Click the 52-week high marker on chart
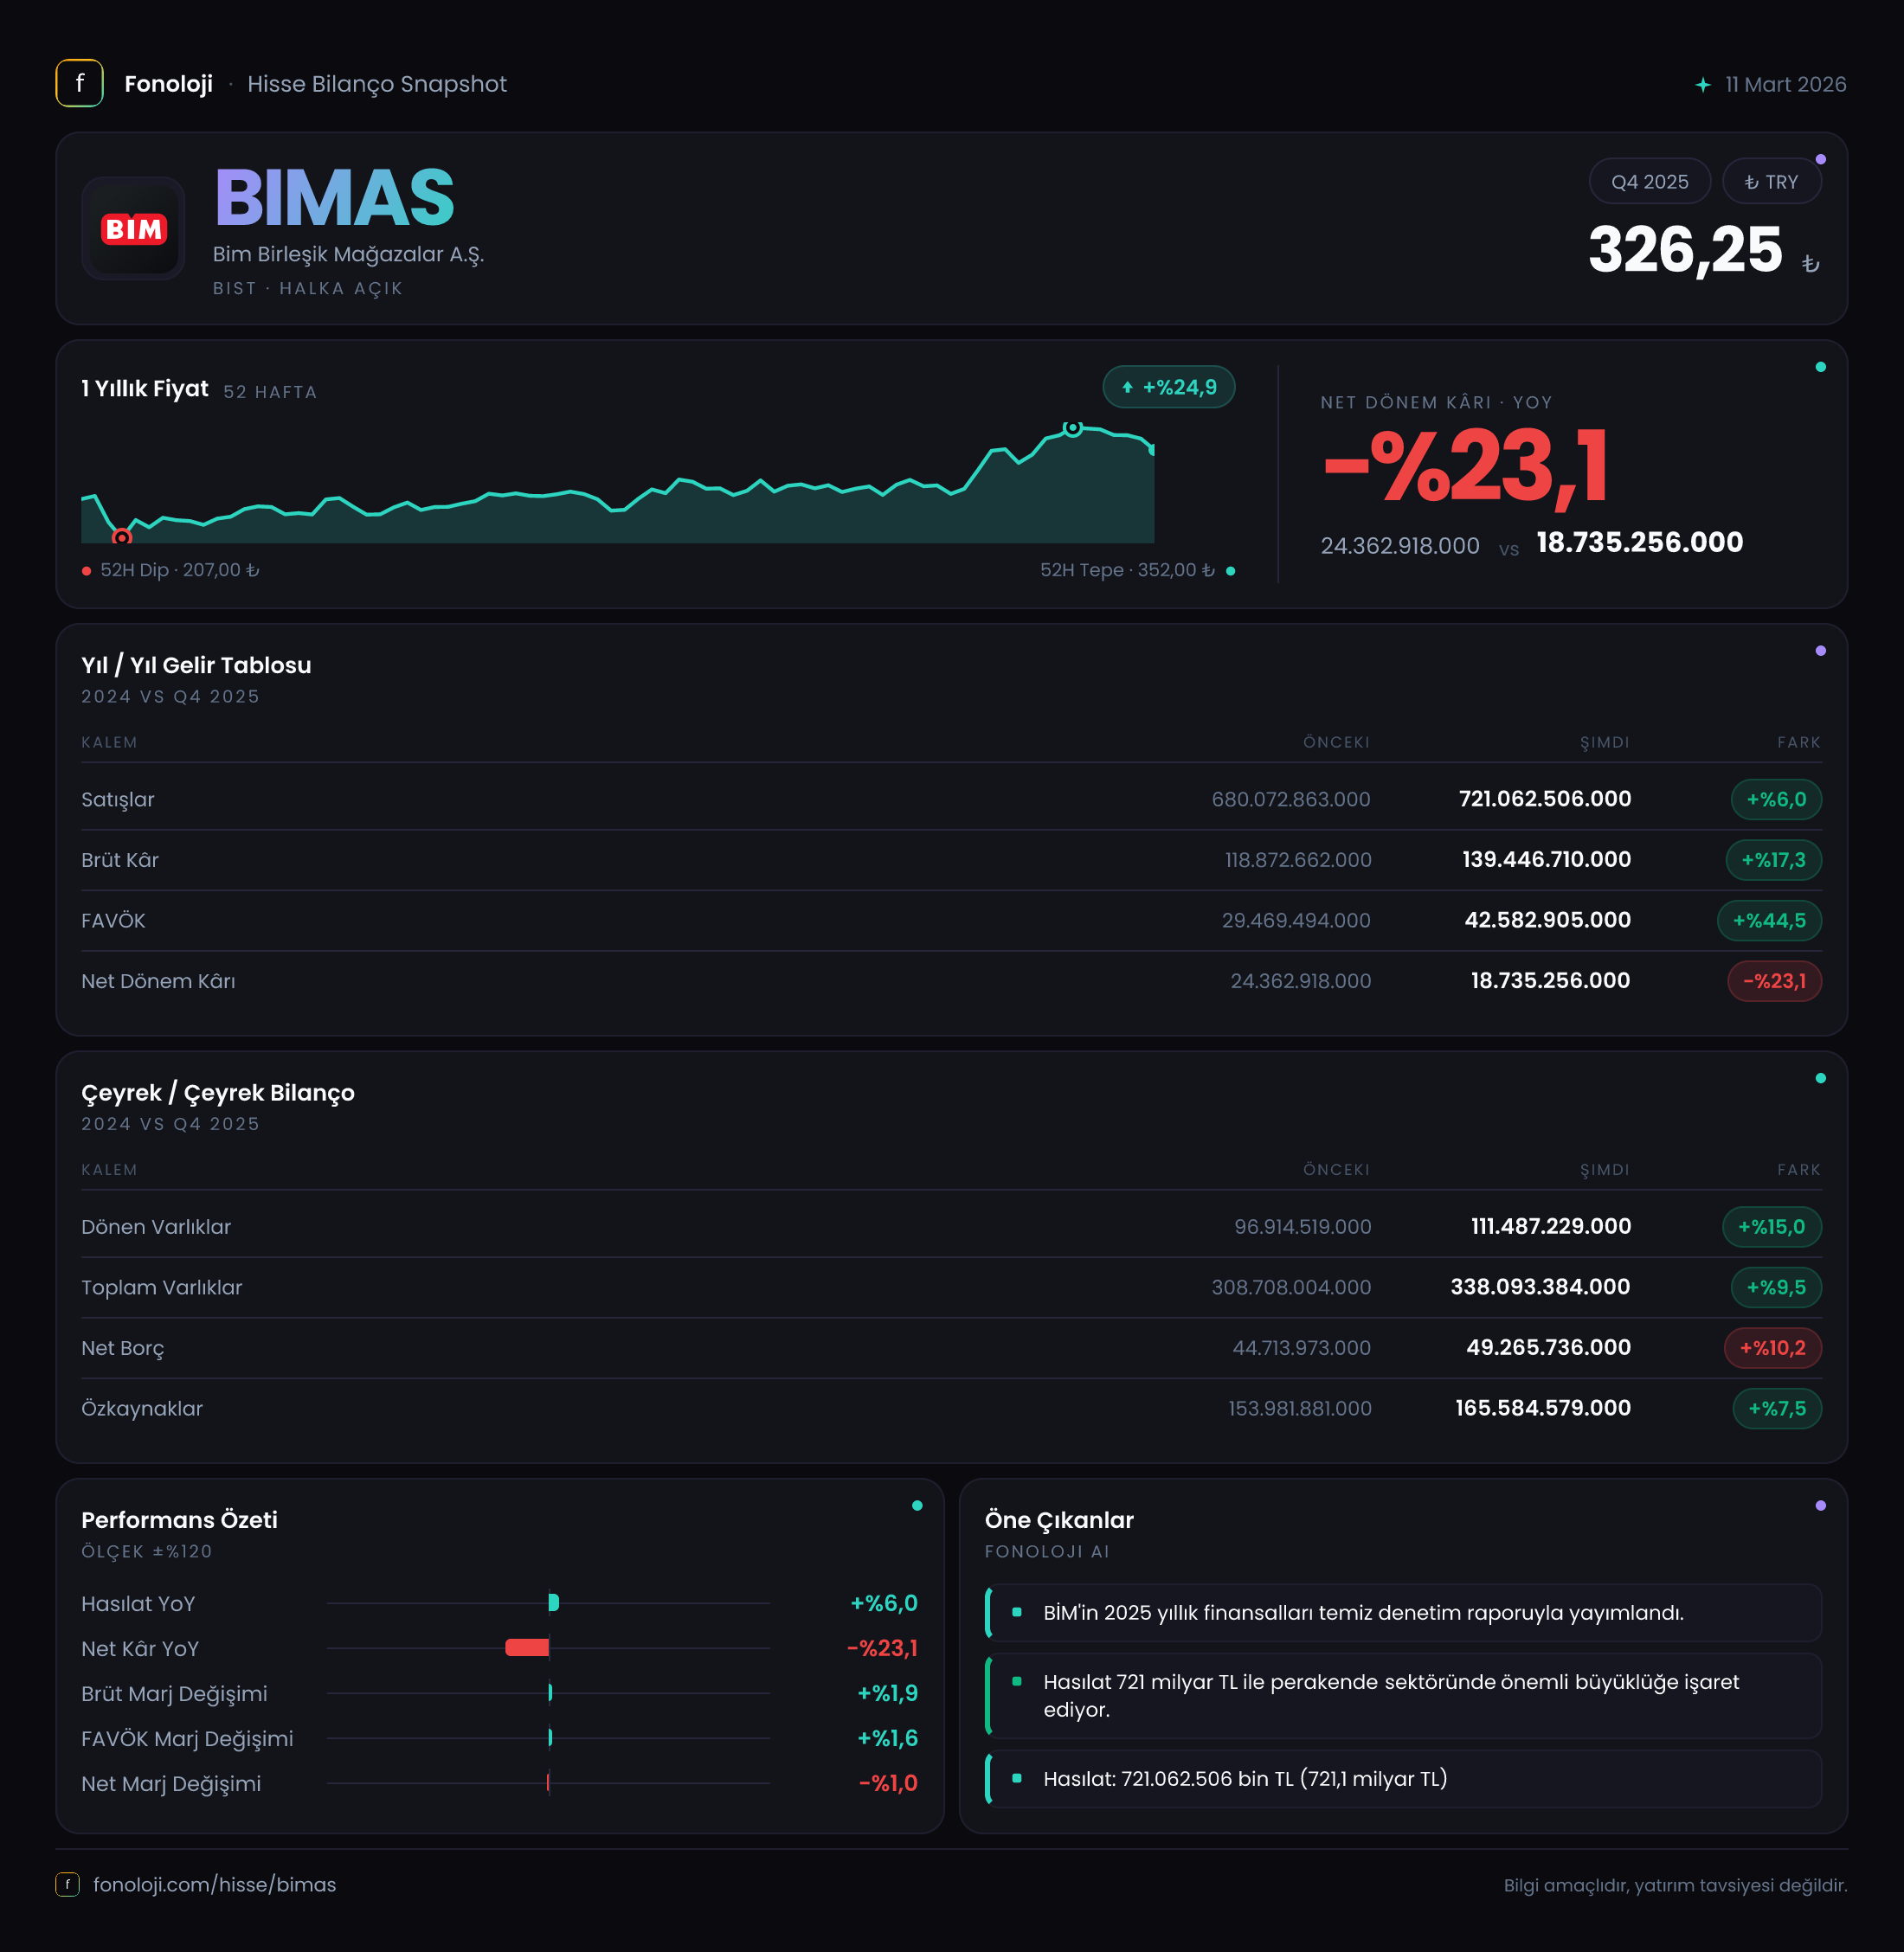 coord(1072,428)
